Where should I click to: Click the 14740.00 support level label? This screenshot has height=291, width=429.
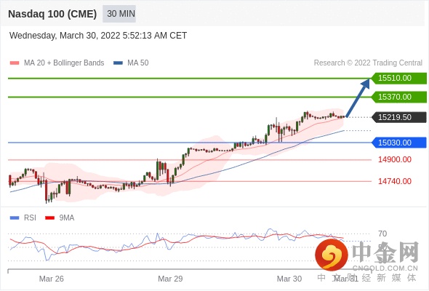click(x=395, y=181)
